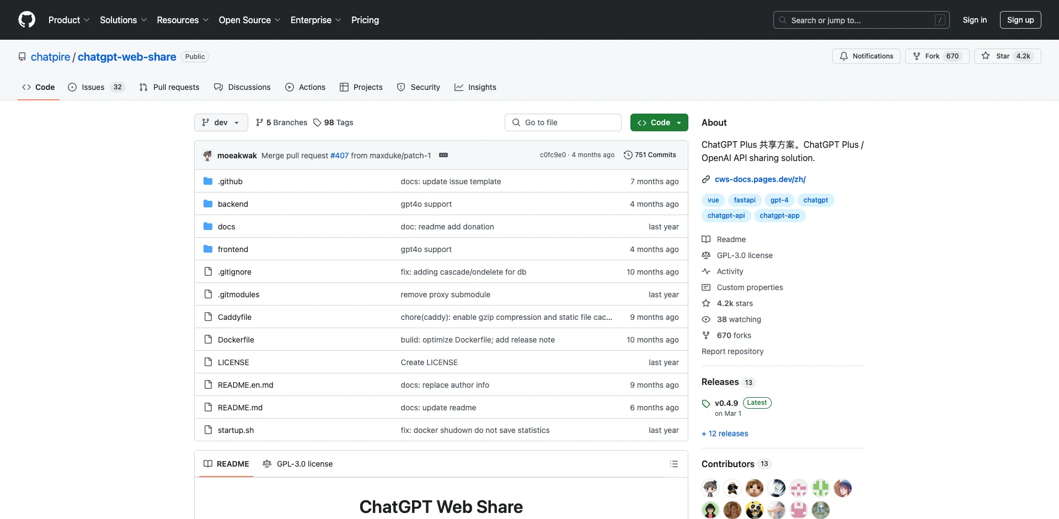Click moeakwak's avatar in commit bar
The width and height of the screenshot is (1059, 519).
[207, 156]
